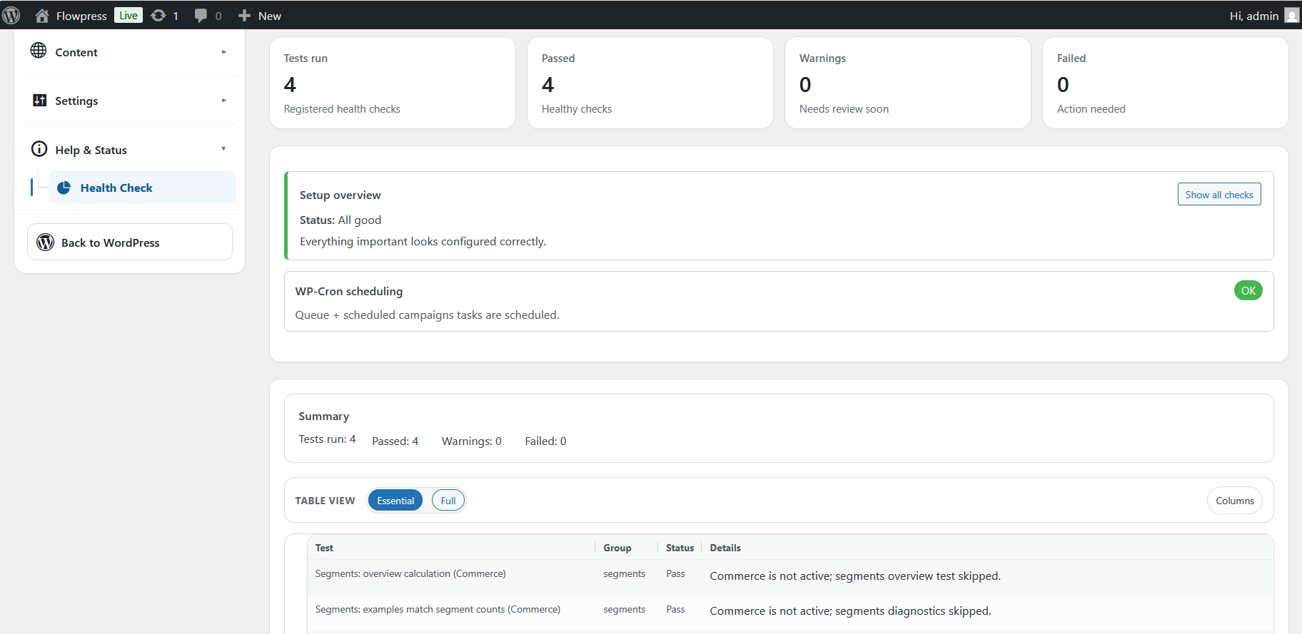Click the Health Check pie icon
The image size is (1302, 634).
coord(64,188)
